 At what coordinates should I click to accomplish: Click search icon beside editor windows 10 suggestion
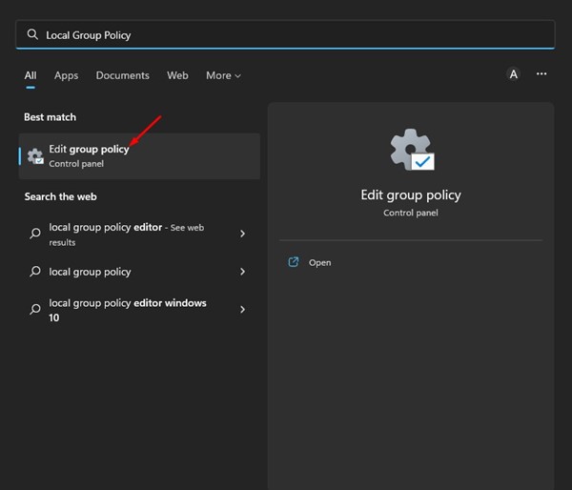coord(35,309)
